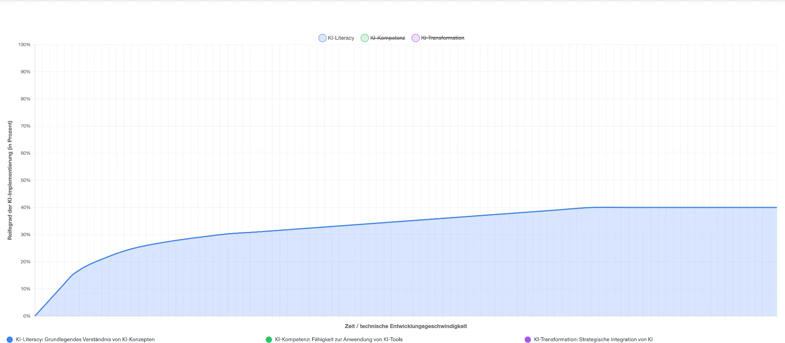Select the 'Strategische Integration von KI' text
The height and width of the screenshot is (343, 785).
(616, 340)
